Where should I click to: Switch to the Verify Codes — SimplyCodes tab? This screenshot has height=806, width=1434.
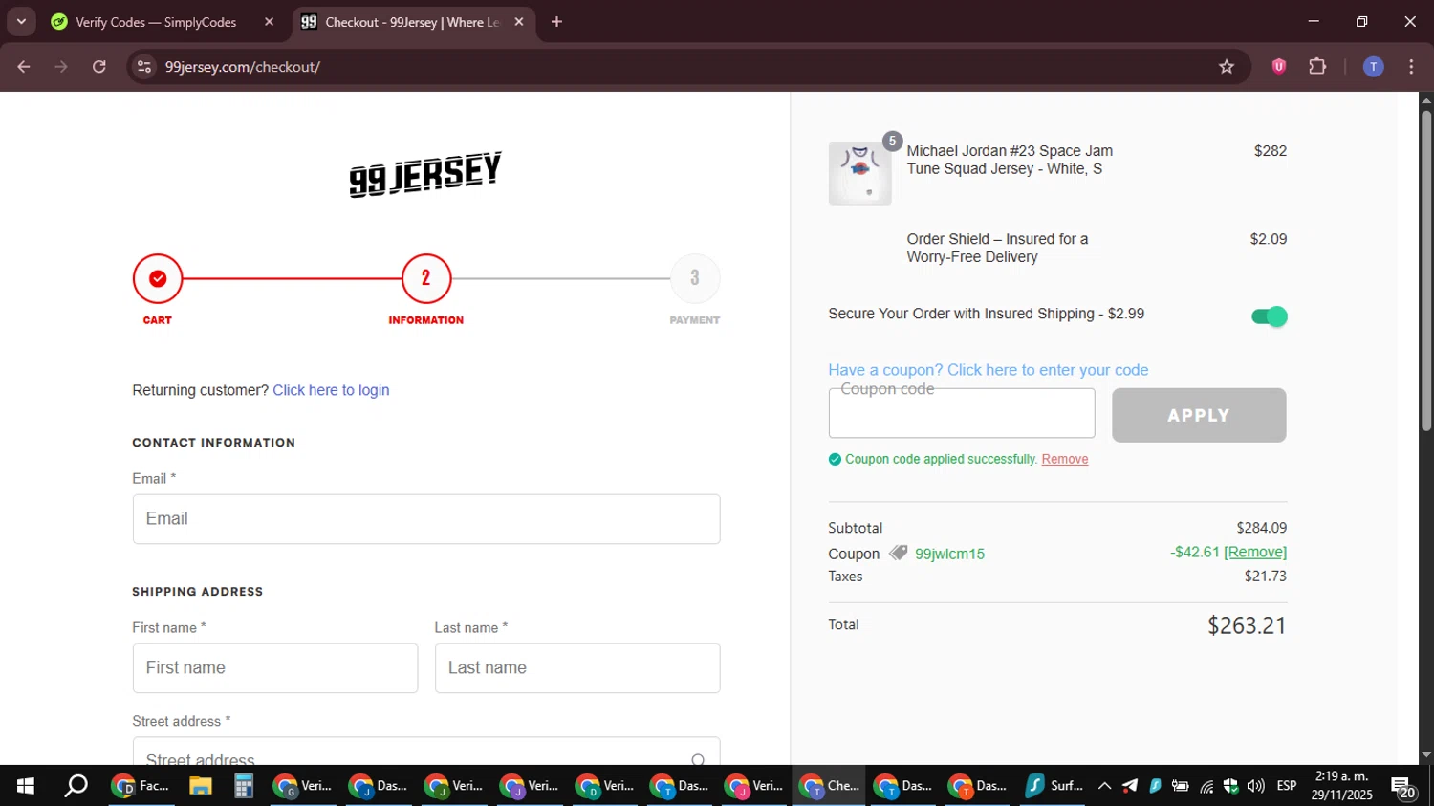pos(156,22)
